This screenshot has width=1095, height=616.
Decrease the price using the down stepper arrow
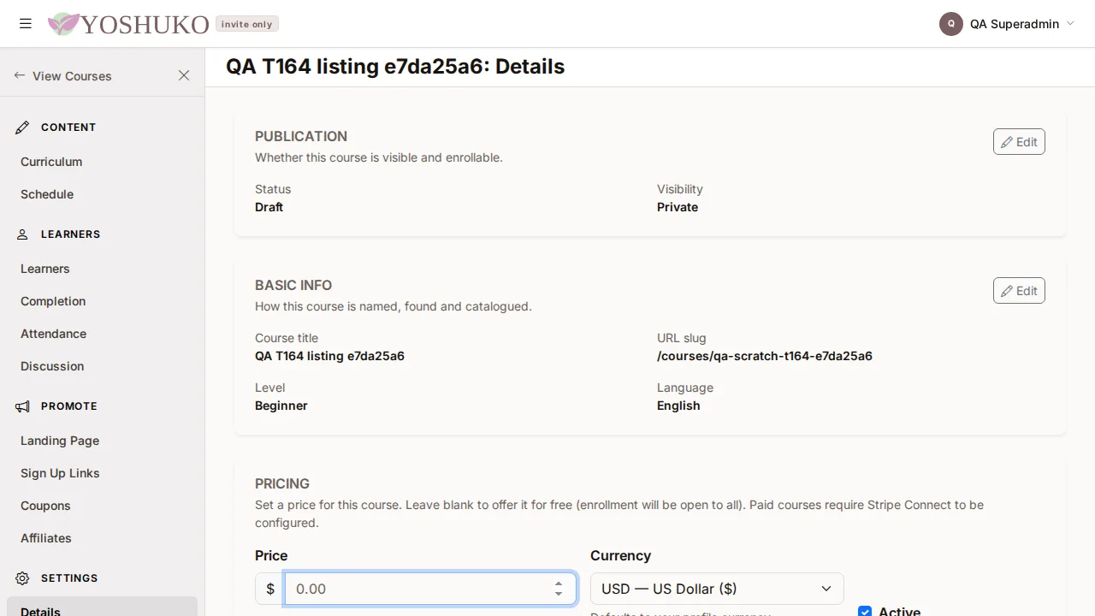coord(559,594)
